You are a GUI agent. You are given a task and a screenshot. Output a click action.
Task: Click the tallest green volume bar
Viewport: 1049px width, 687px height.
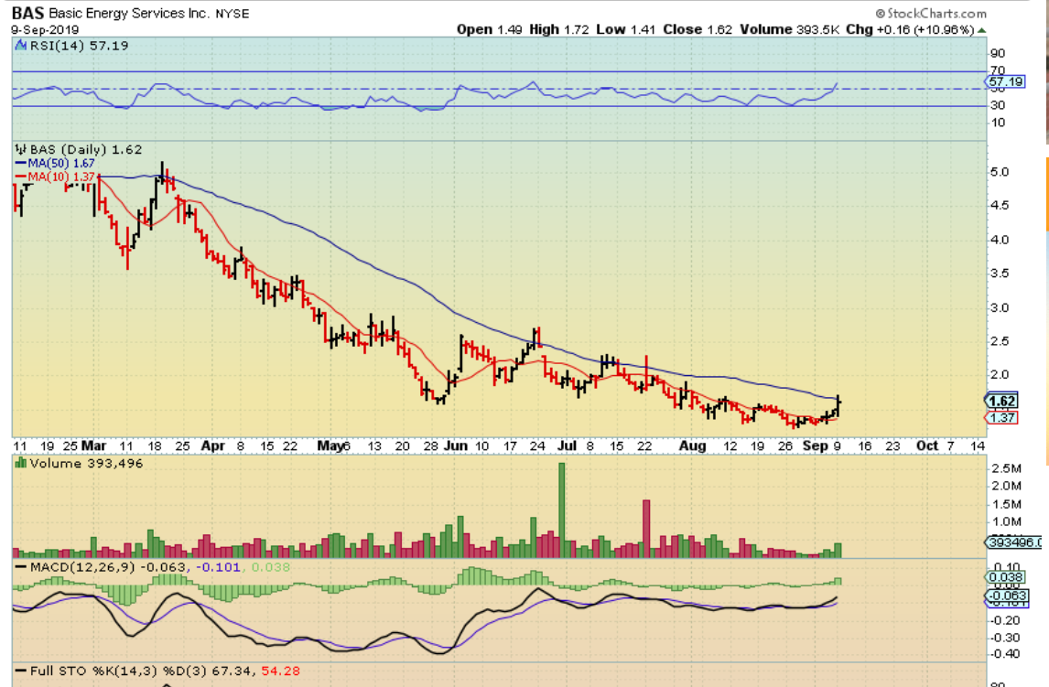(x=562, y=510)
